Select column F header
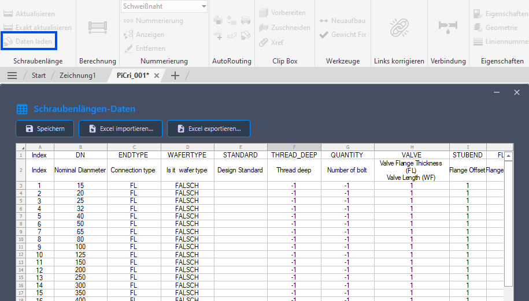The height and width of the screenshot is (301, 529). tap(294, 147)
